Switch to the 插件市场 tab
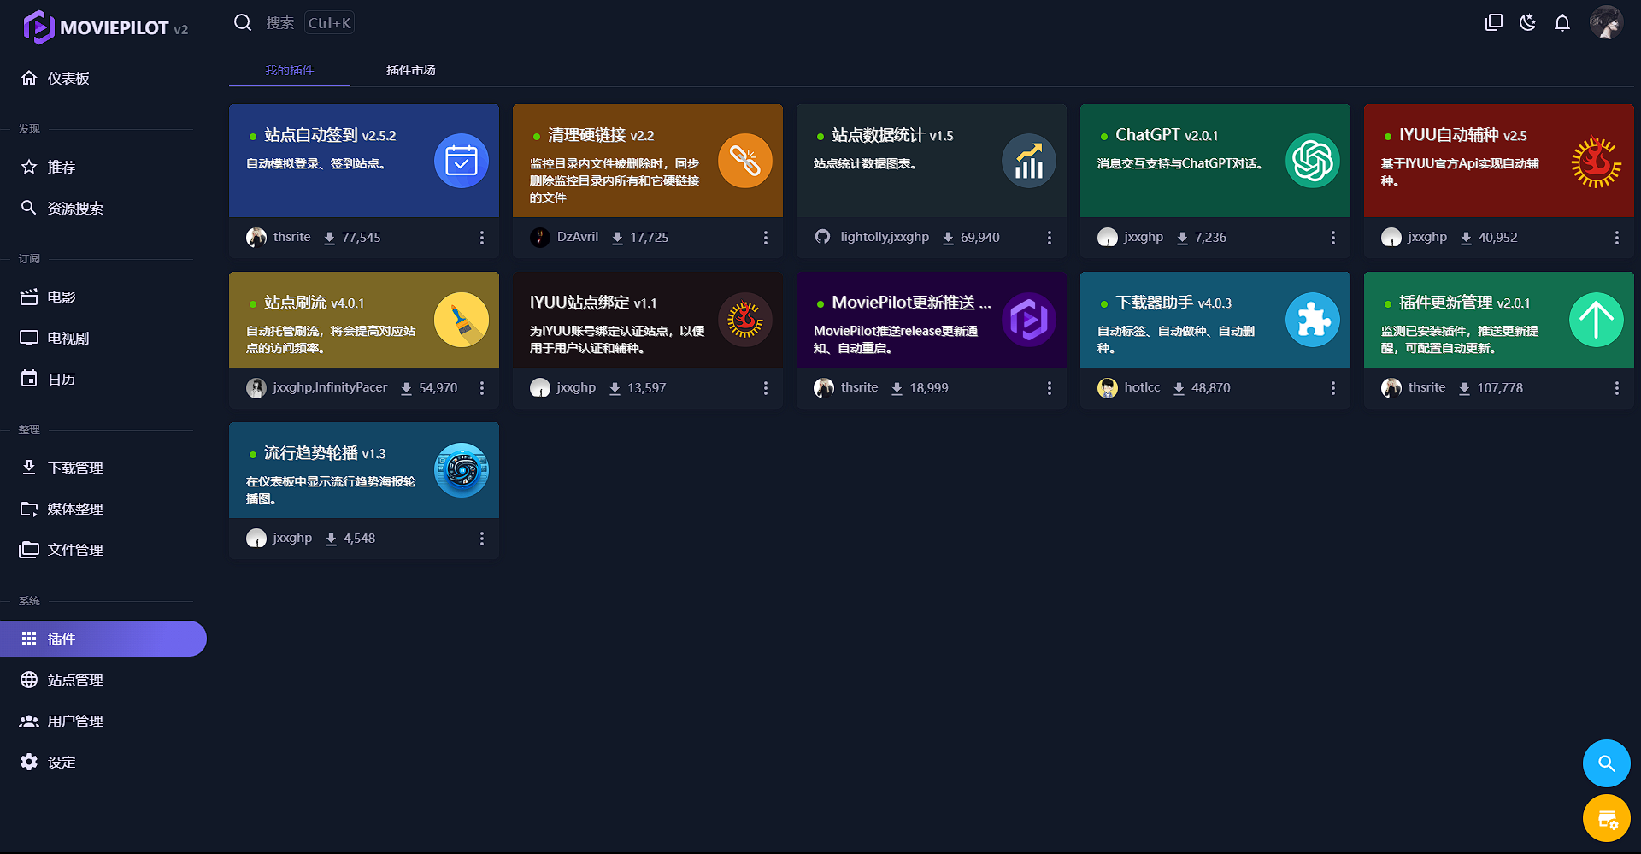 point(411,70)
